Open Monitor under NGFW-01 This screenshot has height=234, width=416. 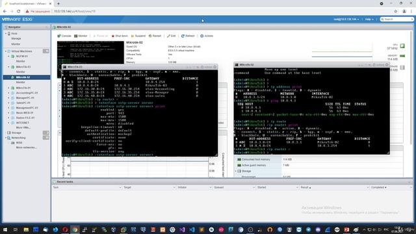[20, 61]
